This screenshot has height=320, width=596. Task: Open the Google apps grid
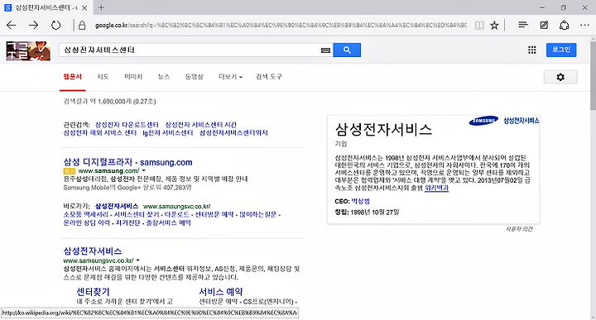click(x=532, y=50)
